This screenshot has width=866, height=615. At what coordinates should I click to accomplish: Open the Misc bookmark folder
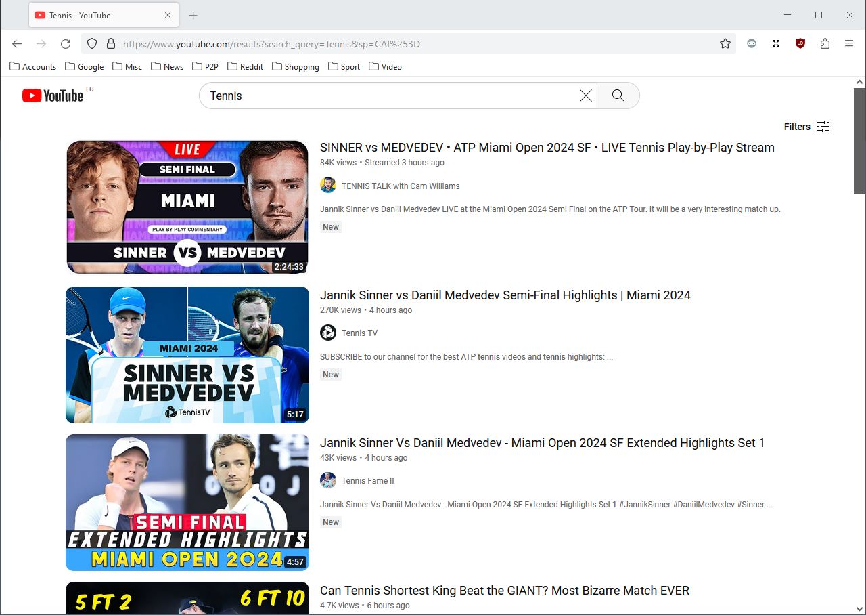[127, 66]
